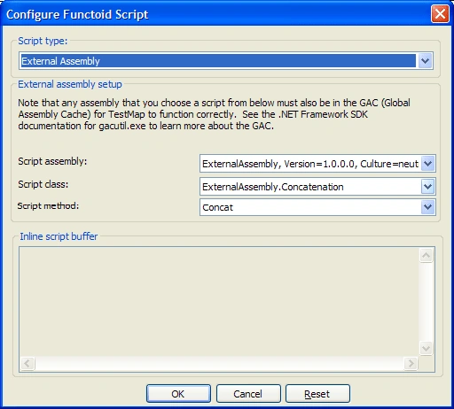Screen dimensions: 454x409
Task: Click the horizontal scrollbar track in script buffer
Action: click(219, 363)
